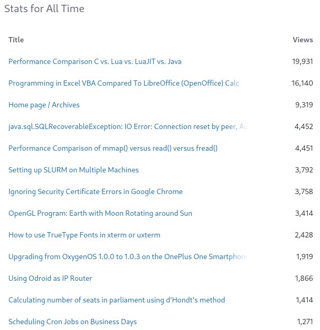
Task: Click the Views column header
Action: point(303,40)
